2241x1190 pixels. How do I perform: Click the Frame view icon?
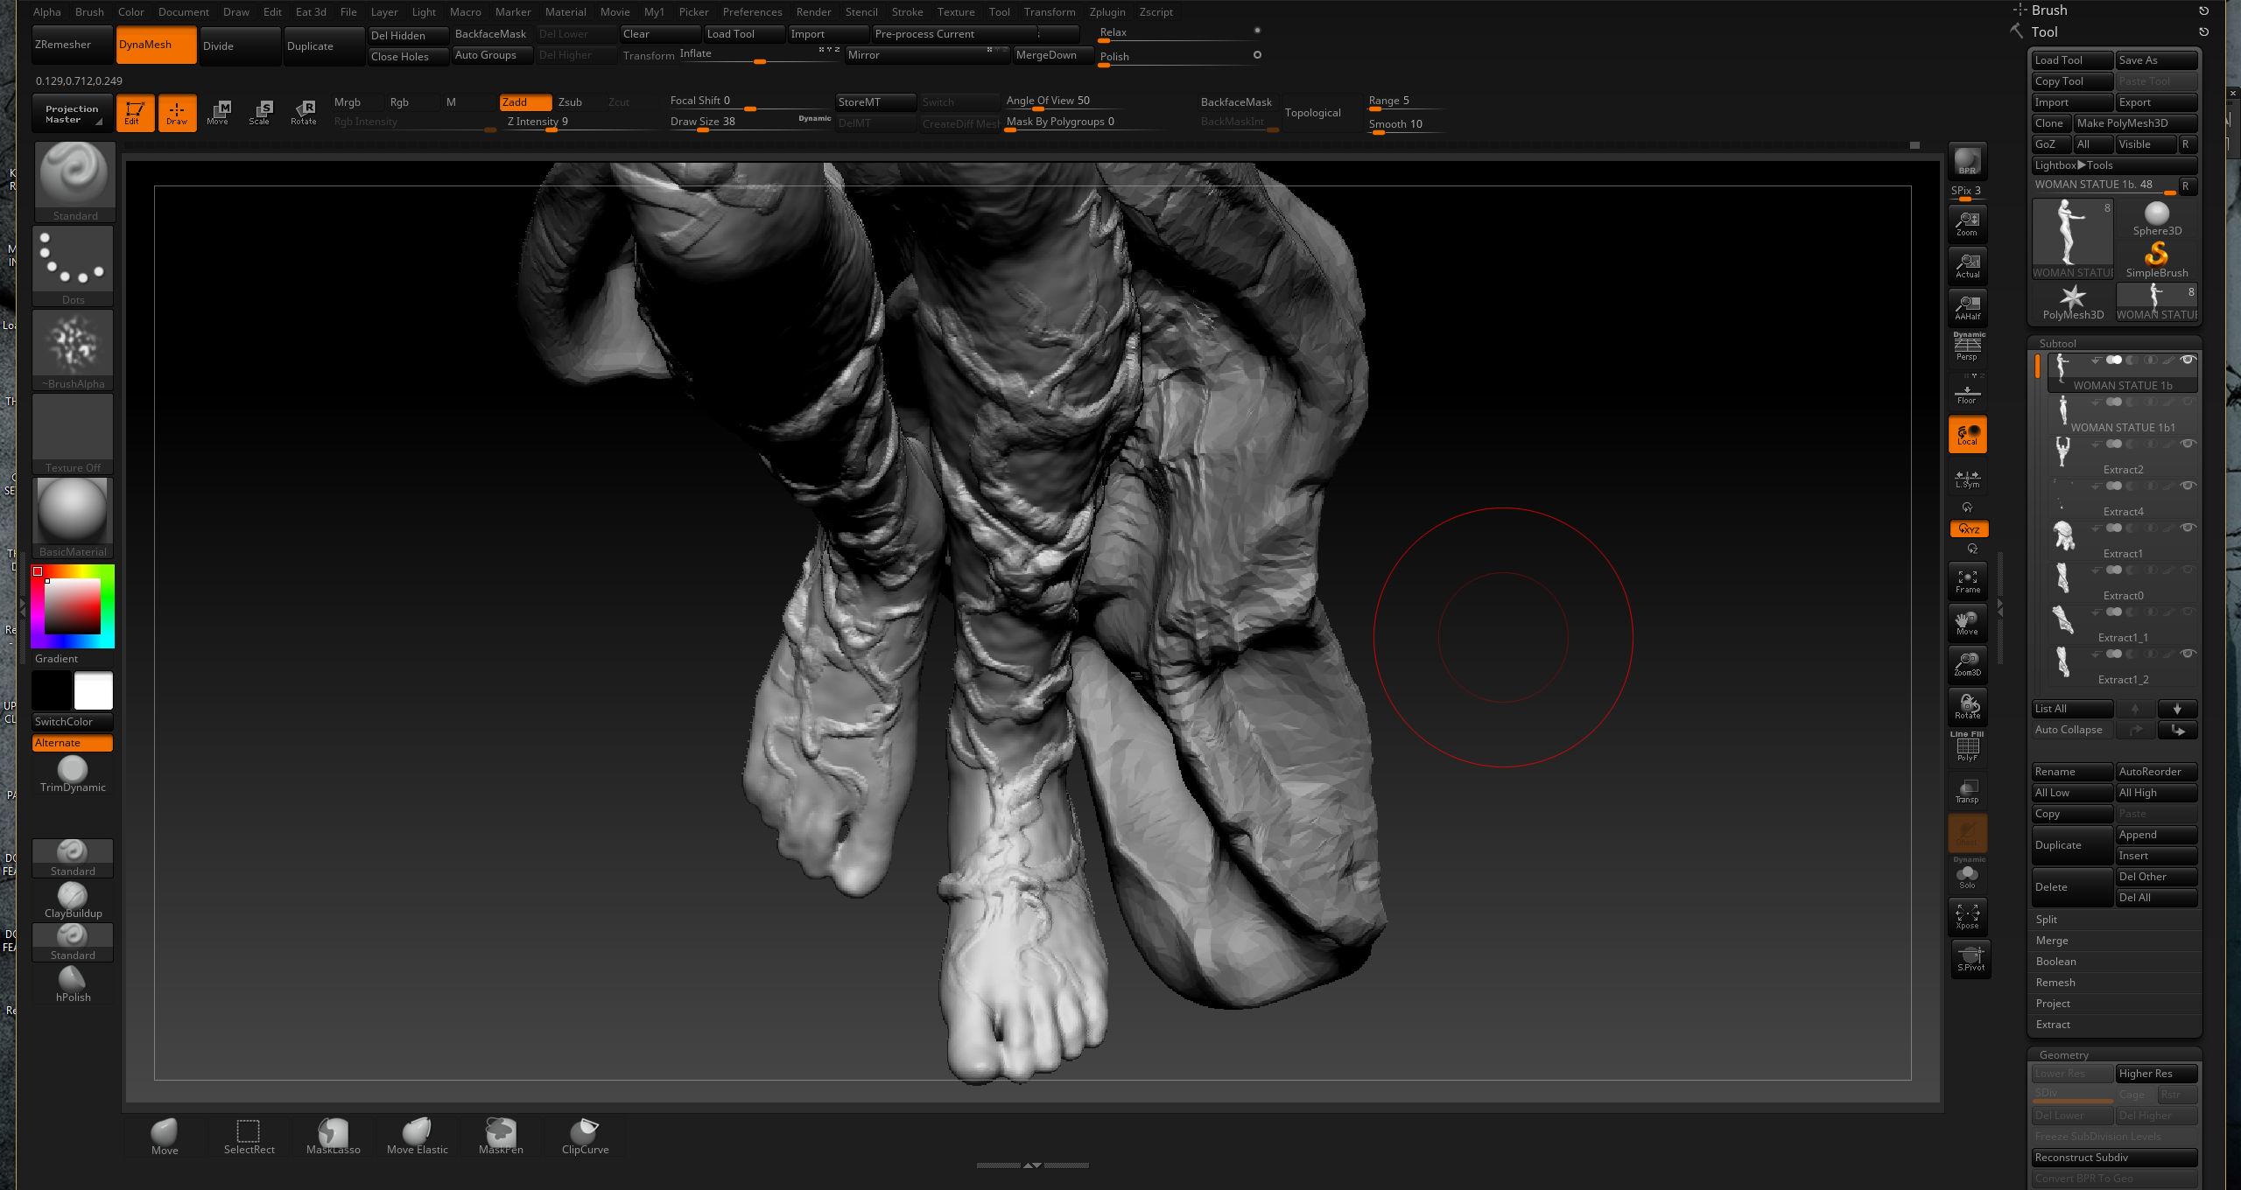tap(1967, 581)
